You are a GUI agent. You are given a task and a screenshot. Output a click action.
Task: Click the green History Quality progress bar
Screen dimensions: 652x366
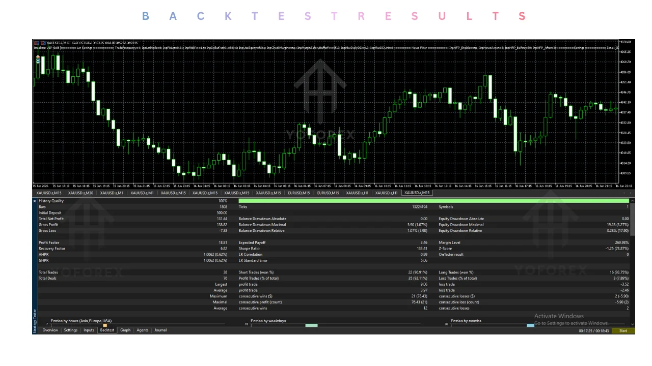pyautogui.click(x=433, y=201)
